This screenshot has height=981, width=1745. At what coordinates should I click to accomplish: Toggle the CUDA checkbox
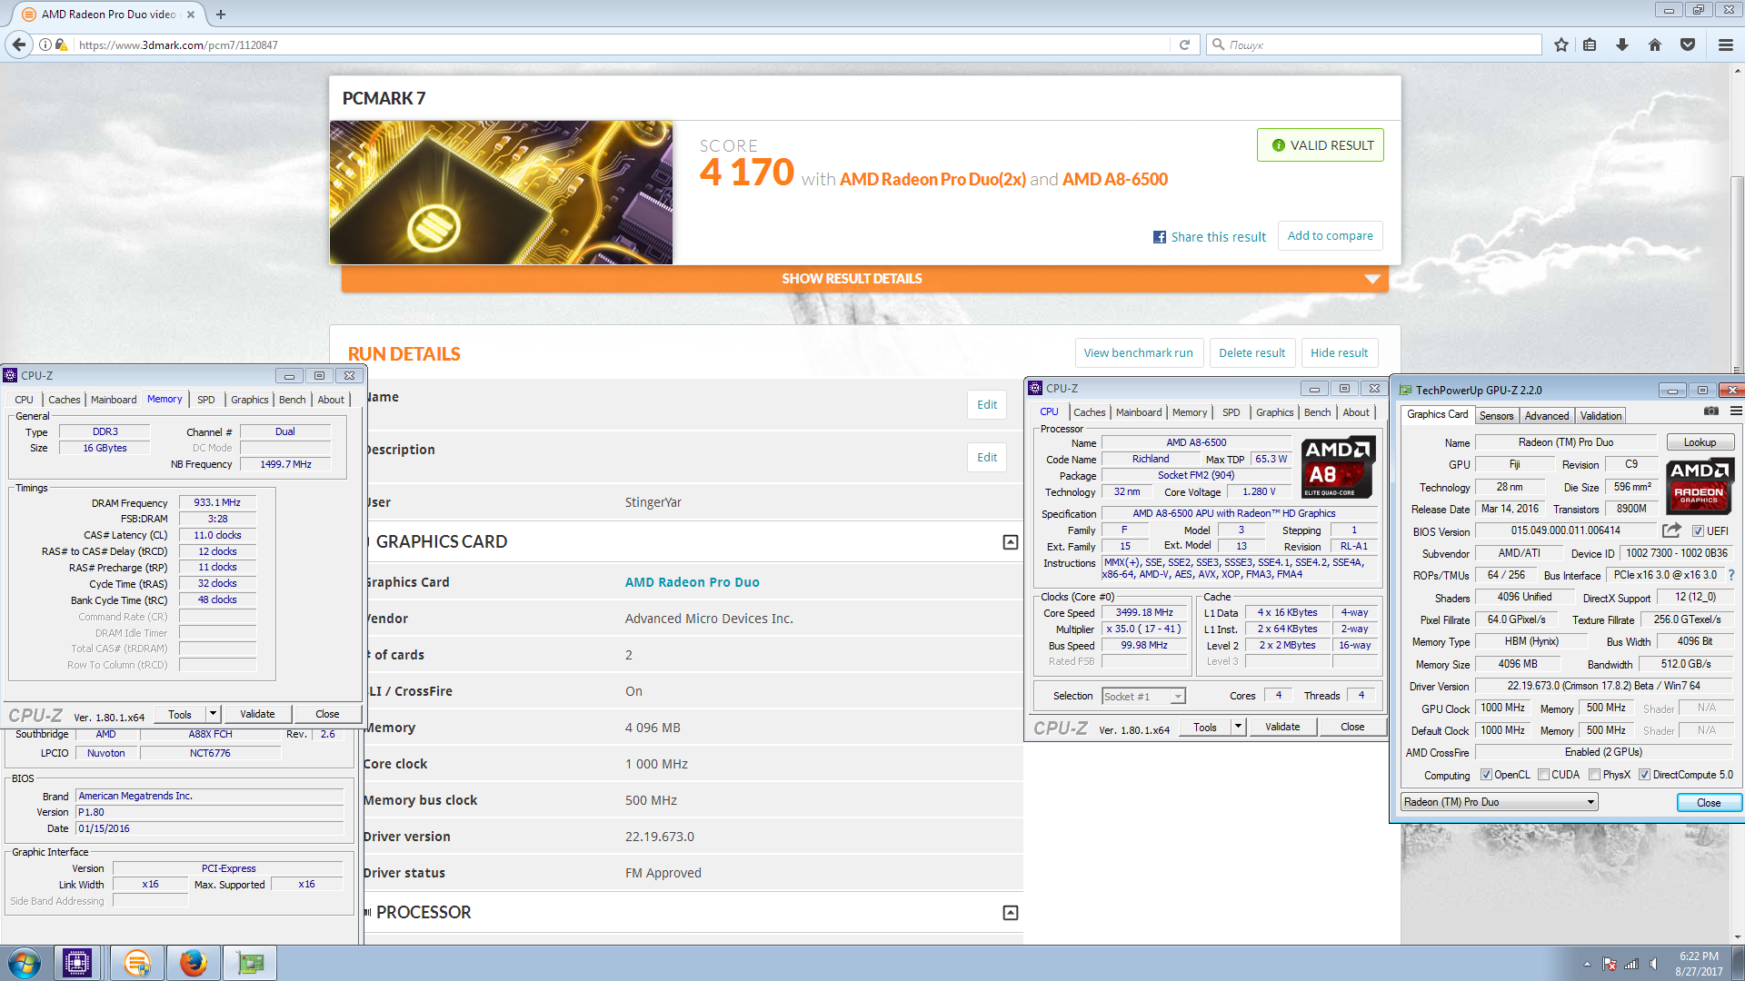click(1543, 775)
